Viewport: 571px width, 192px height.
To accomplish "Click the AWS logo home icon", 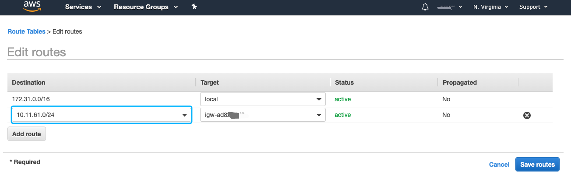I will point(32,6).
